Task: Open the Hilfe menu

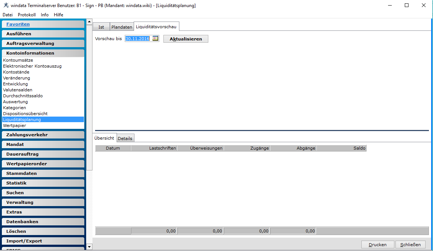Action: pos(59,15)
